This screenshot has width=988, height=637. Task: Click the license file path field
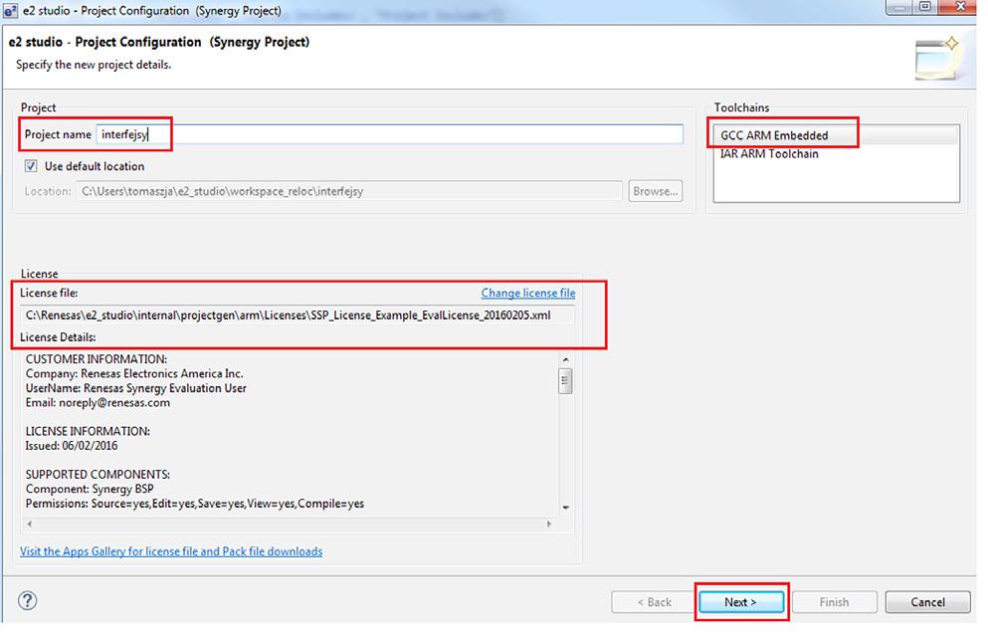pyautogui.click(x=297, y=316)
